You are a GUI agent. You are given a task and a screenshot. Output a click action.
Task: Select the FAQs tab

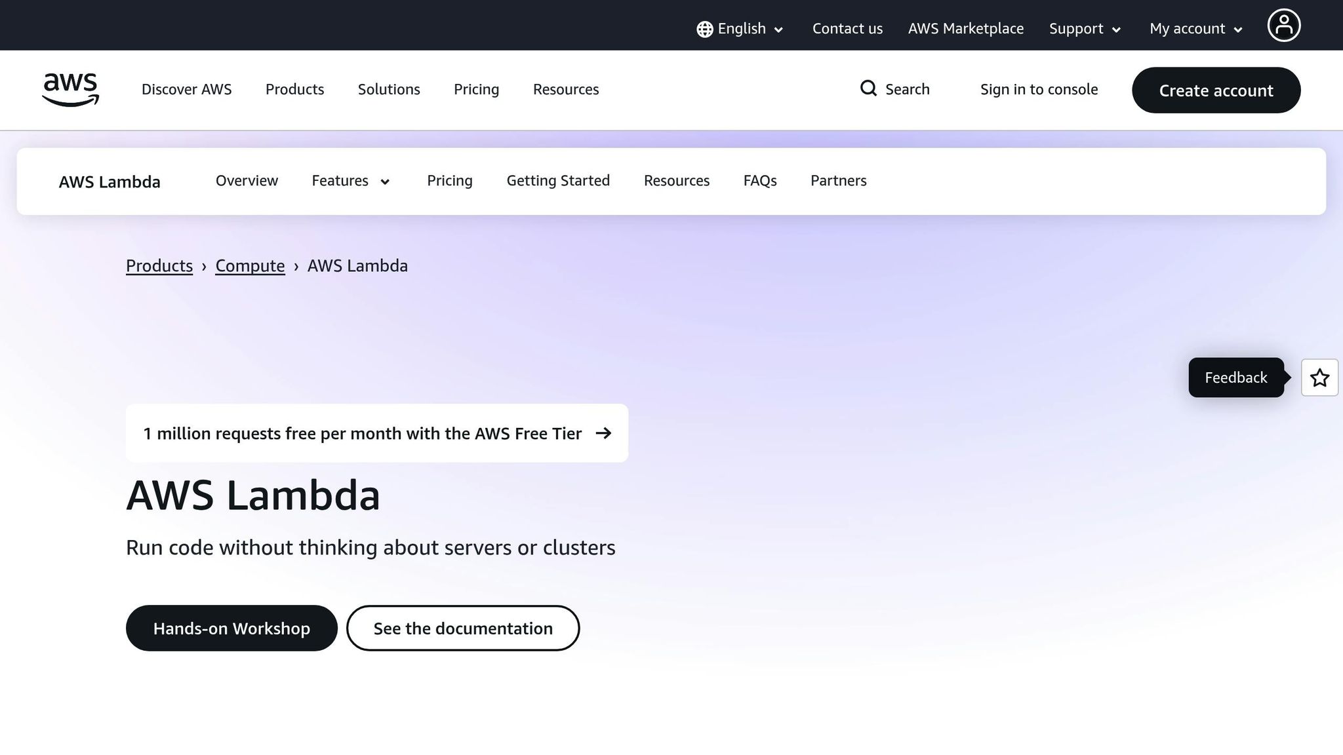(x=759, y=181)
